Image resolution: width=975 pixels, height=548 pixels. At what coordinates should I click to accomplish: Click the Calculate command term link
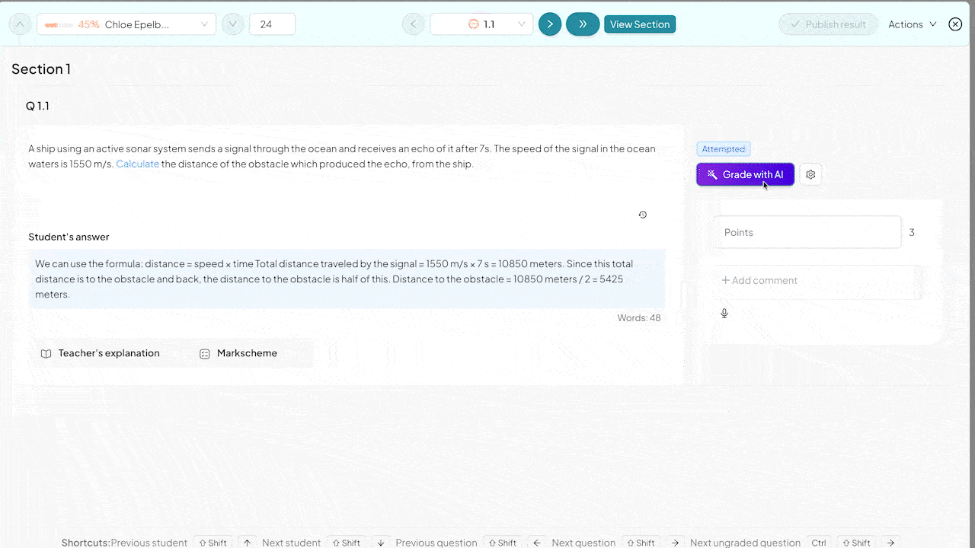pos(138,164)
